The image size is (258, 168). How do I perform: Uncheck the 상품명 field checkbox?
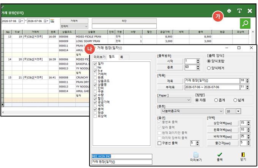coord(95,85)
